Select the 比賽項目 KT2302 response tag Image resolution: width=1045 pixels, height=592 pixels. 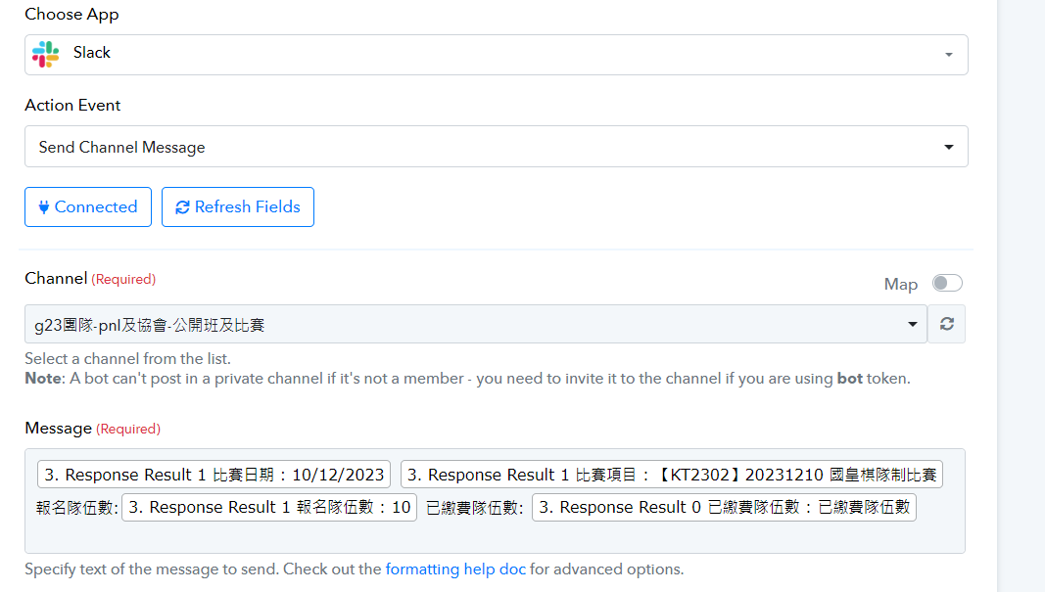672,475
